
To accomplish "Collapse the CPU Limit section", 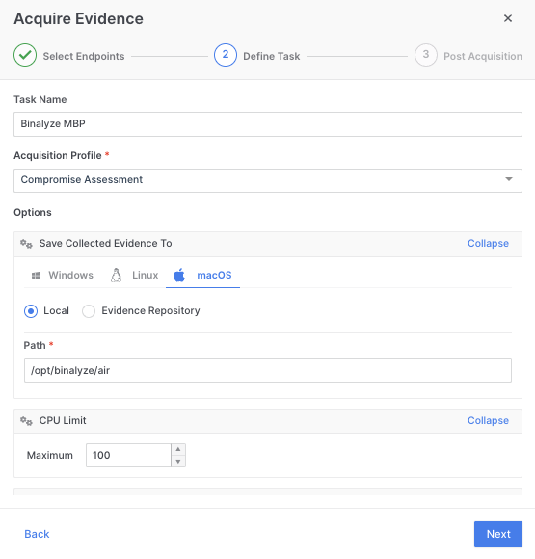I will click(x=488, y=420).
